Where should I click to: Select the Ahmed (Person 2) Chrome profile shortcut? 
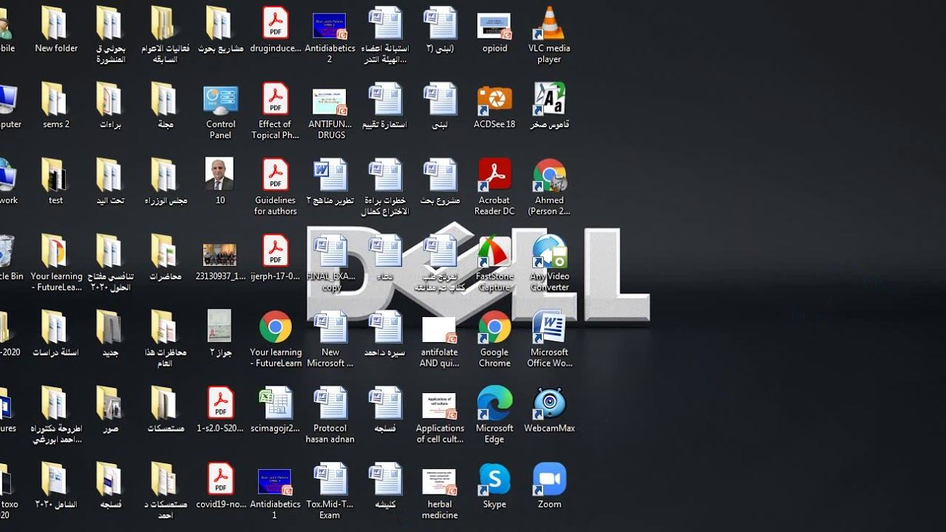(x=549, y=187)
